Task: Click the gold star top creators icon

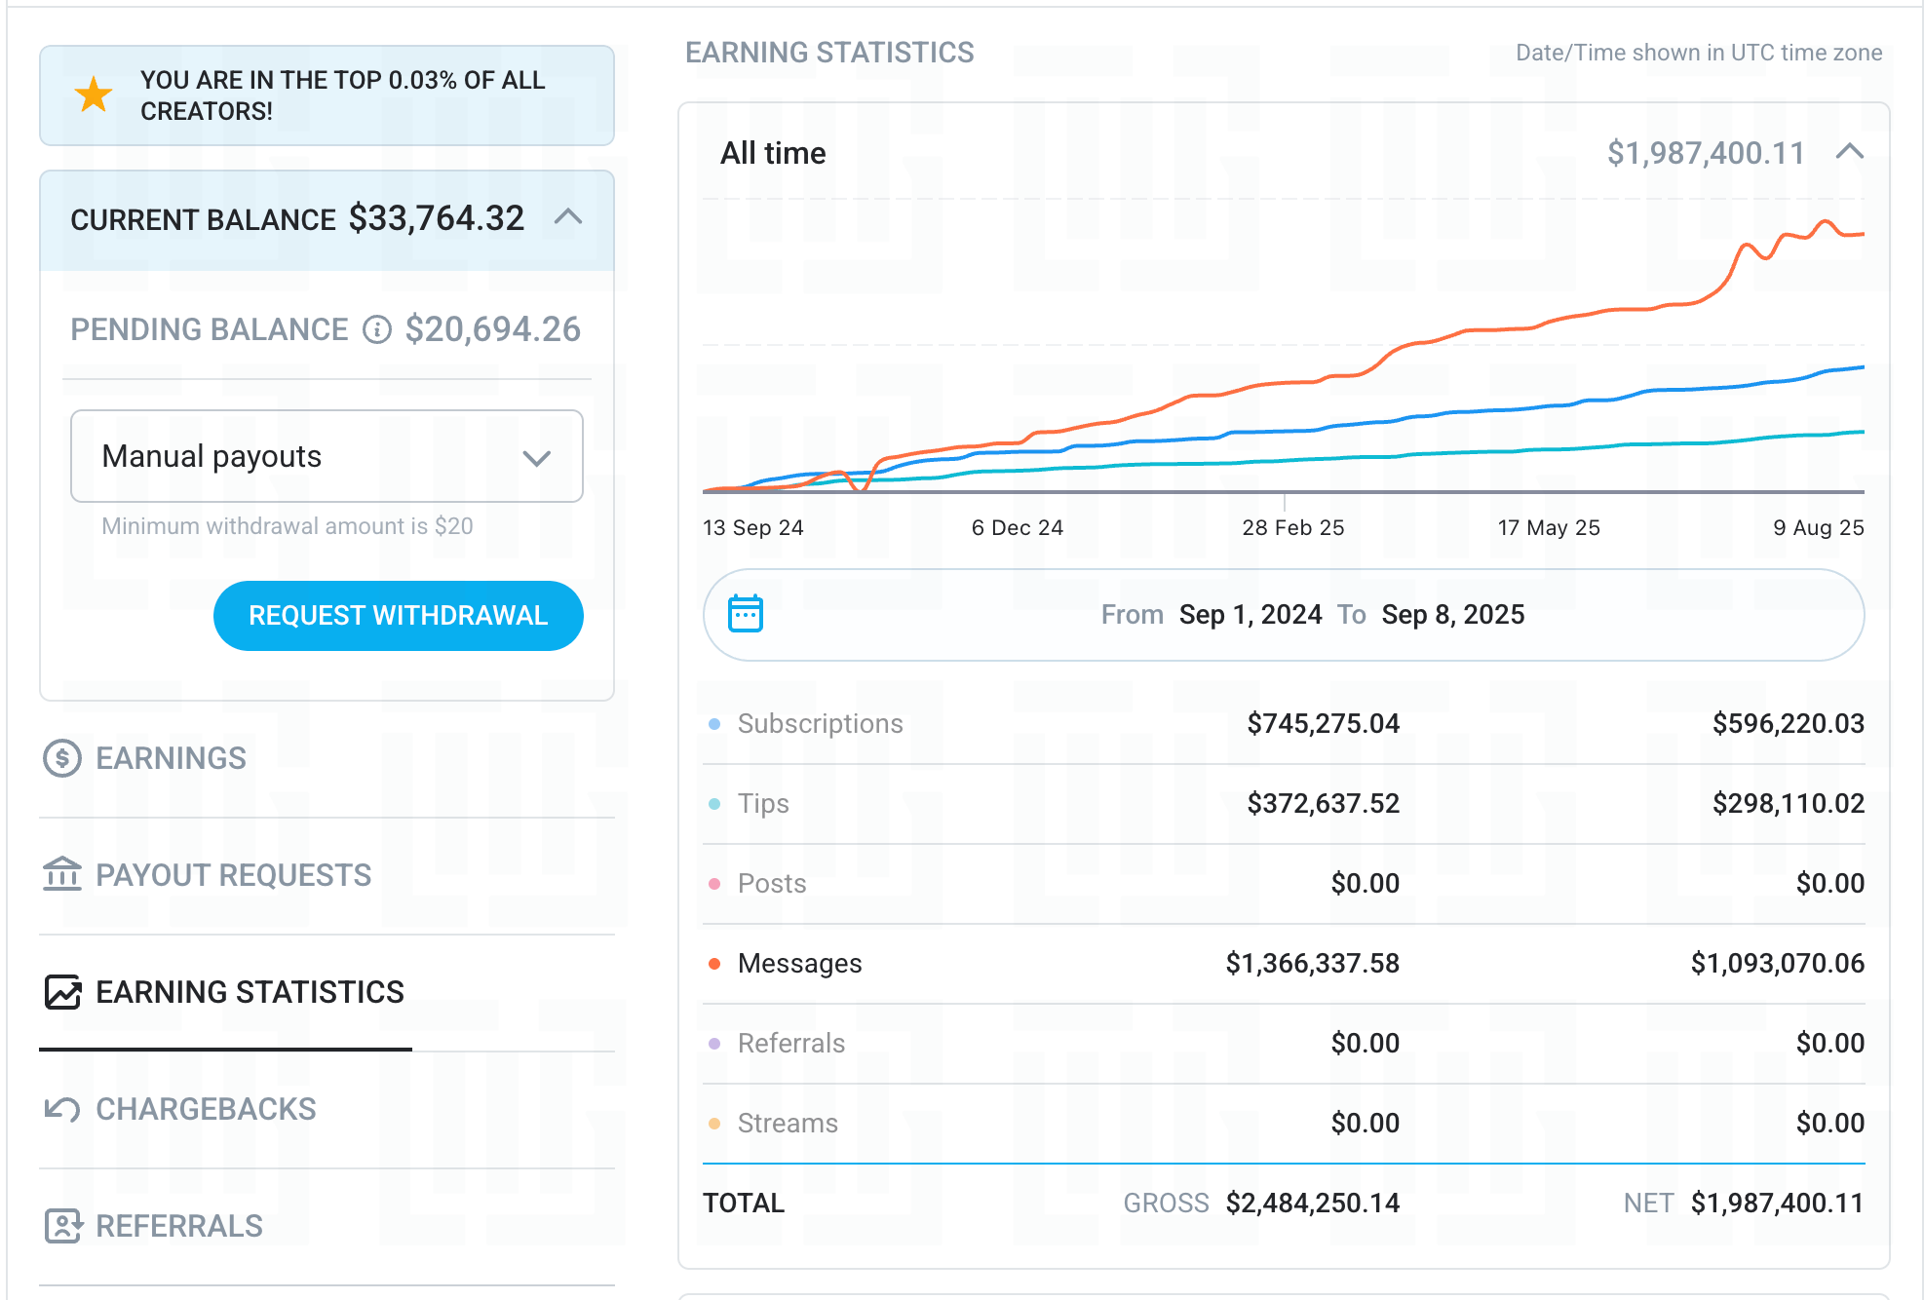Action: 94,95
